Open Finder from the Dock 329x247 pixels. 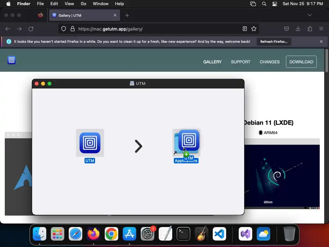(x=40, y=234)
